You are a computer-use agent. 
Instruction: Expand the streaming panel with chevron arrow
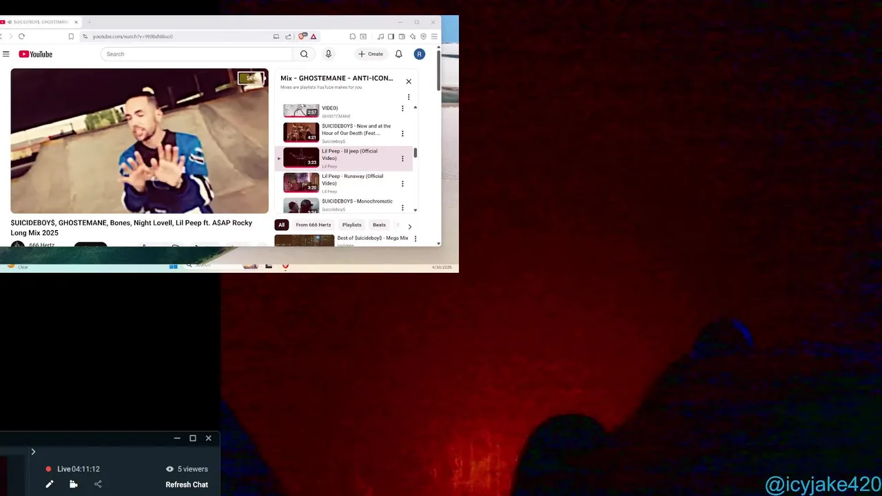(x=32, y=452)
